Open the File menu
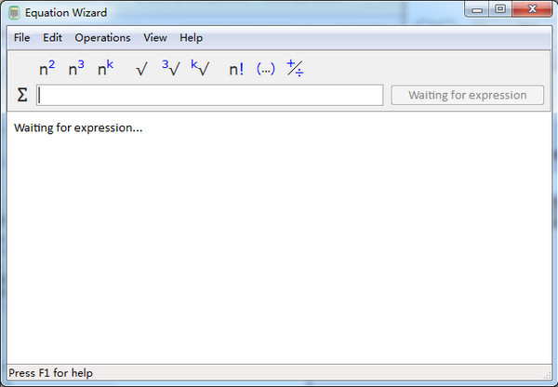 21,38
